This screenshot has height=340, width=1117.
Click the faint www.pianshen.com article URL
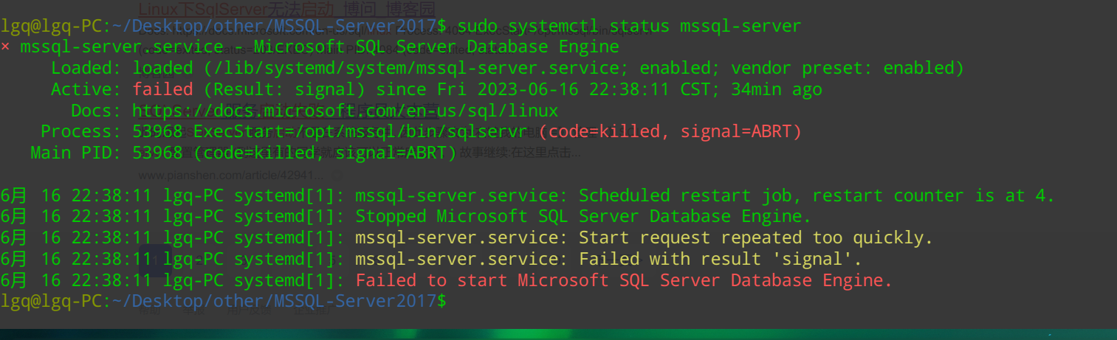[x=230, y=176]
